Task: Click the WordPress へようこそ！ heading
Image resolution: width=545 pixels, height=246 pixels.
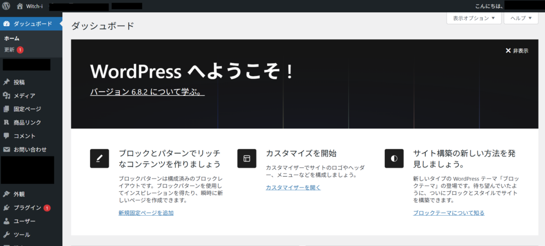Action: 192,72
